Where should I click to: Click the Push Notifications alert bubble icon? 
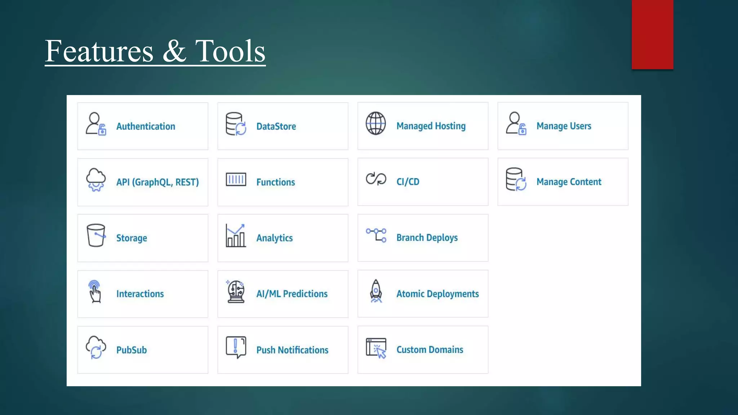pyautogui.click(x=236, y=348)
